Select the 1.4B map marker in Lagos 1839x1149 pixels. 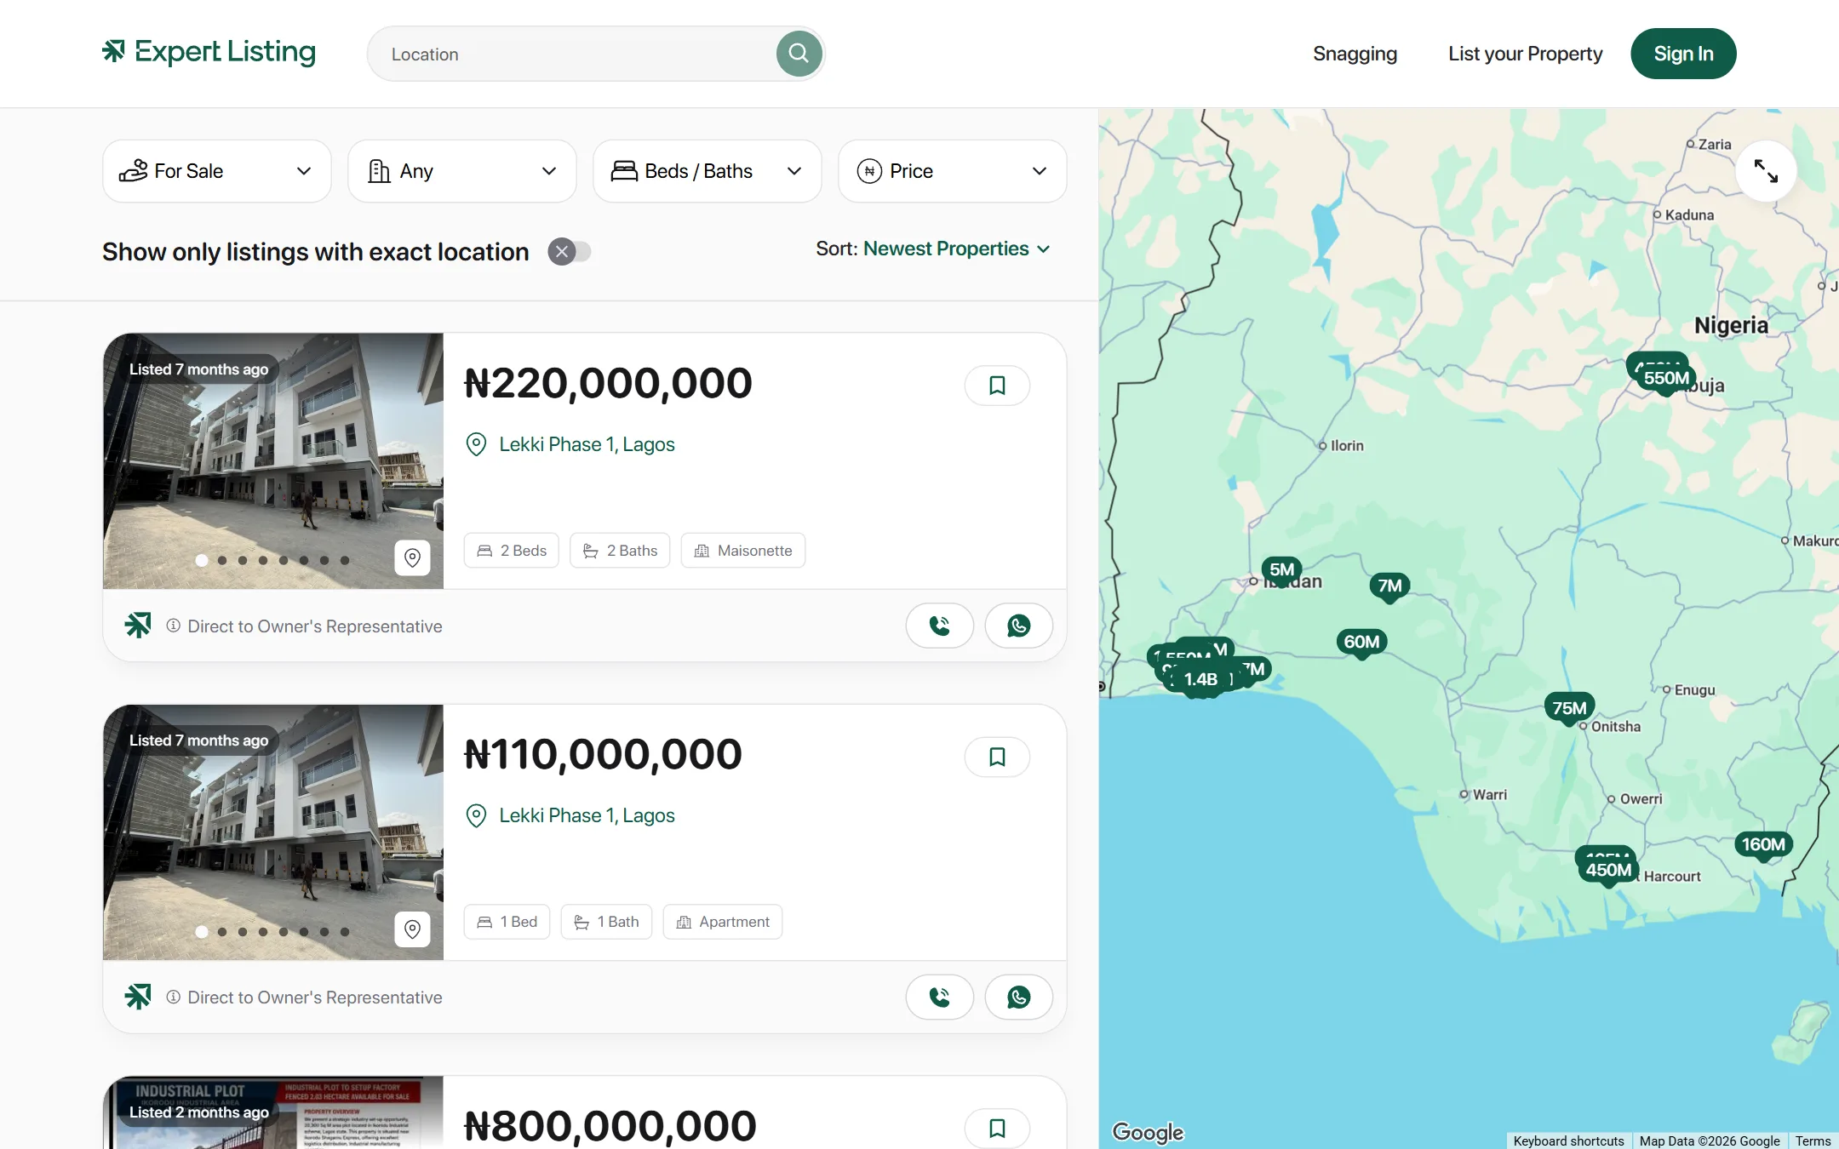point(1200,680)
